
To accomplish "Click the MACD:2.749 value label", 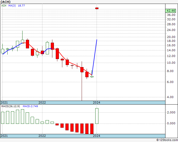I will tap(30, 106).
